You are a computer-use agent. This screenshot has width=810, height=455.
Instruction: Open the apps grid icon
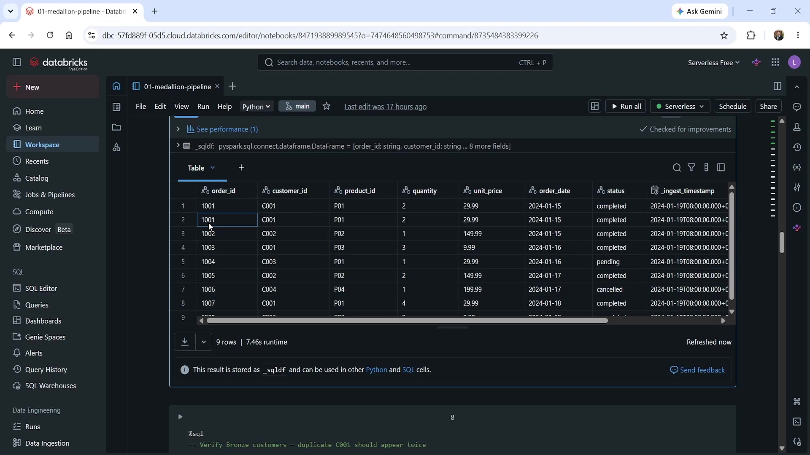click(775, 62)
